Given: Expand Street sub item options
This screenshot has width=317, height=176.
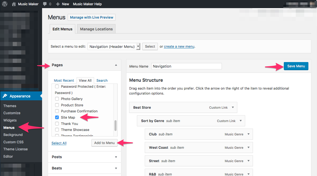Looking at the screenshot, I should click(248, 161).
